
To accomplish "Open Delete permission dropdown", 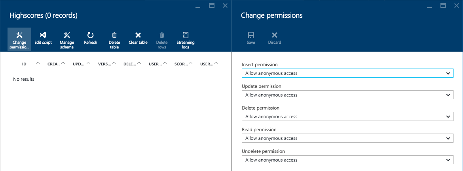I will 347,117.
